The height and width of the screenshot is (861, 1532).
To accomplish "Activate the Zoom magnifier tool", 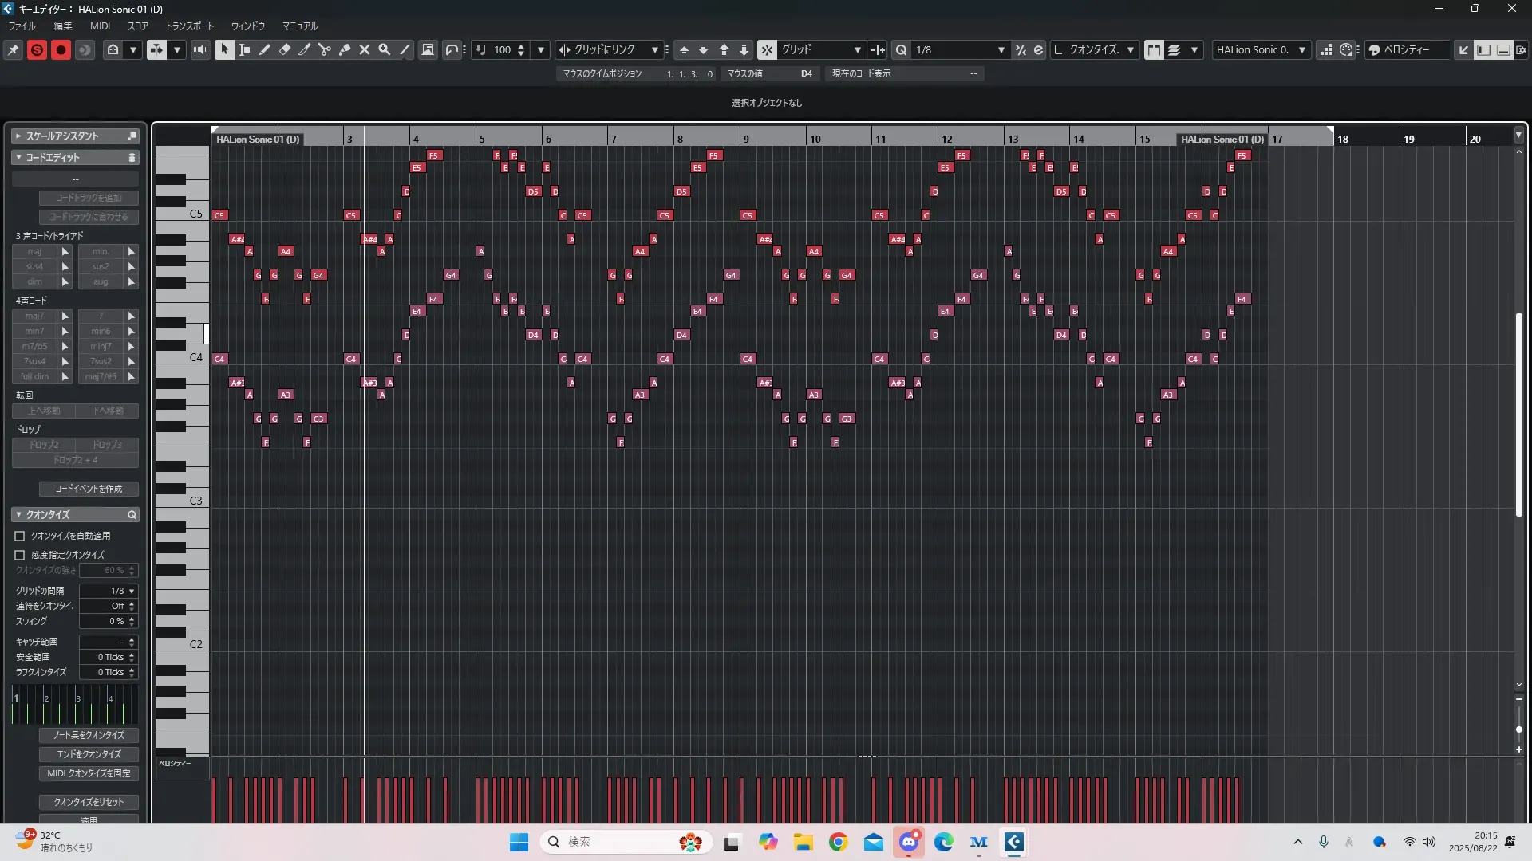I will click(x=385, y=49).
